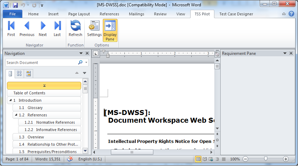Open Navigation pane options dropdown
Screen dimensions: 298x166
coord(81,53)
